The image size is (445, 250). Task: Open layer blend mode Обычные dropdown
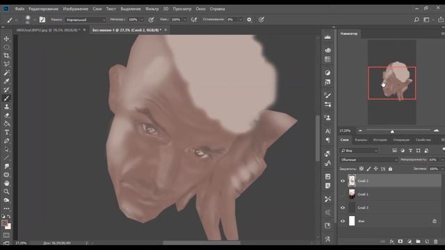pyautogui.click(x=369, y=160)
